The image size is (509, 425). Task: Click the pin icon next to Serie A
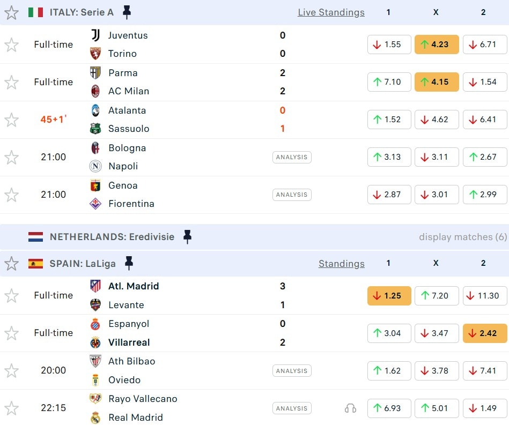[x=127, y=12]
